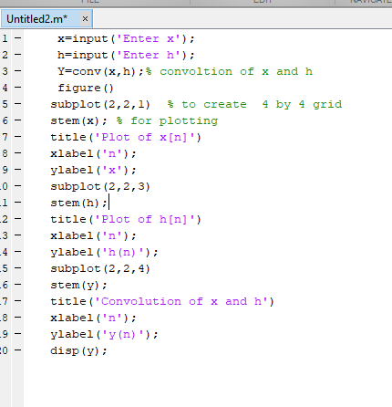Click title('Plot of h[n]') line
392x407 pixels.
(126, 220)
